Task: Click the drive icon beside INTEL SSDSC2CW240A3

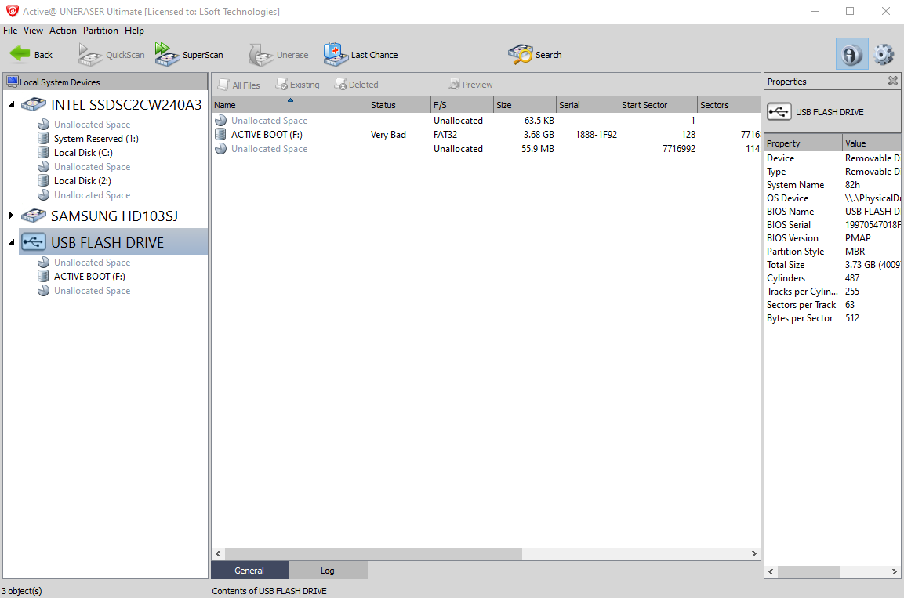Action: [34, 104]
